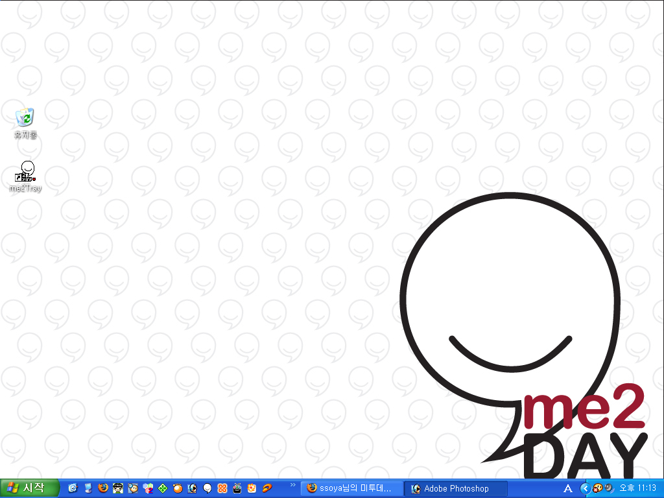Launch Firefox from the quick launch bar
The height and width of the screenshot is (498, 664).
pyautogui.click(x=103, y=488)
